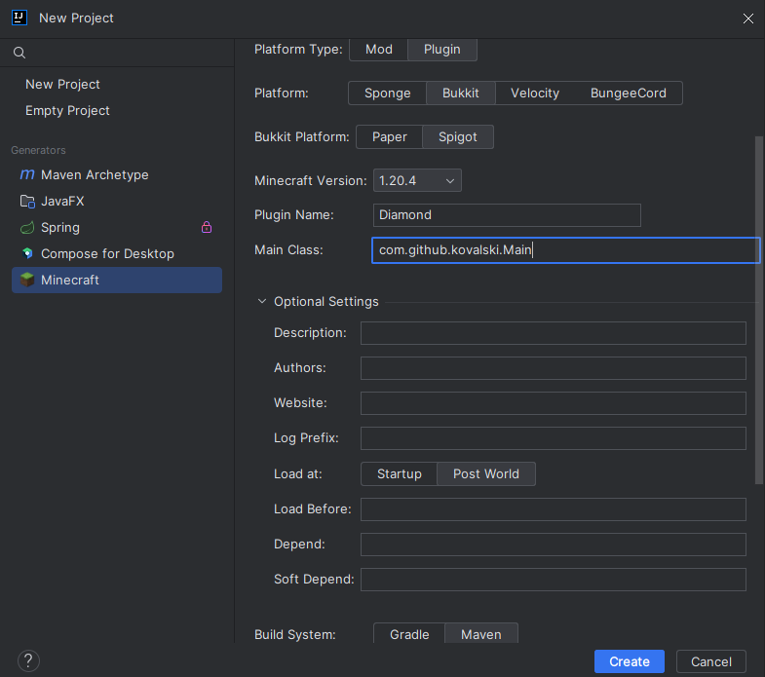Screen dimensions: 765x677
Task: Choose Bukkit platform
Action: pos(461,94)
